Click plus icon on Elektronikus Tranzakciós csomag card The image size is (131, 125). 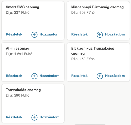(x=100, y=76)
